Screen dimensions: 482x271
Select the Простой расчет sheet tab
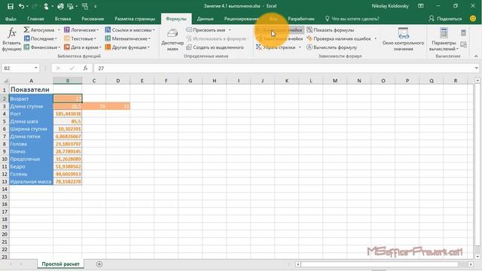[x=60, y=264]
